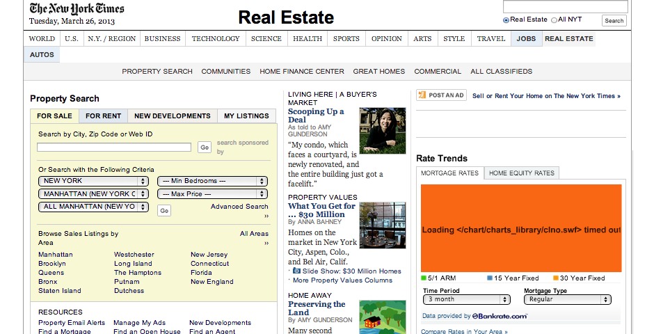Viewport: 654px width, 334px height.
Task: Open Property Email Alerts resource link
Action: [72, 323]
